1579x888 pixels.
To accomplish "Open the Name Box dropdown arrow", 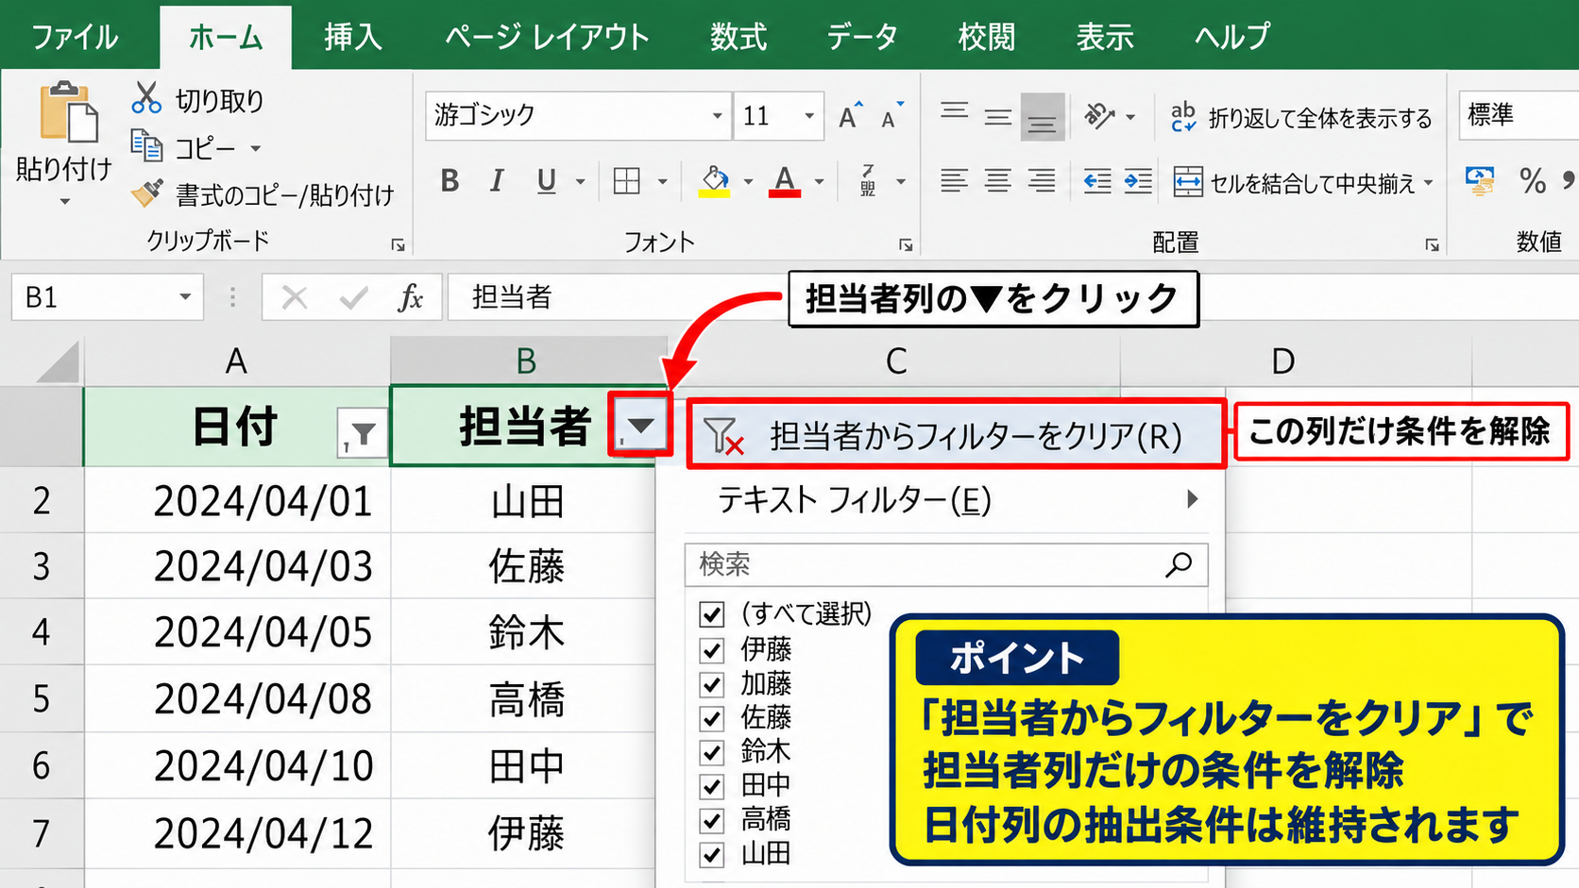I will pyautogui.click(x=185, y=298).
